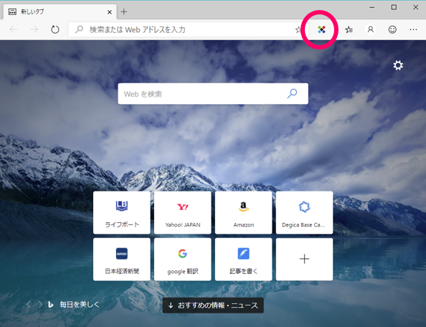Show next background image with right chevron

pyautogui.click(x=40, y=305)
